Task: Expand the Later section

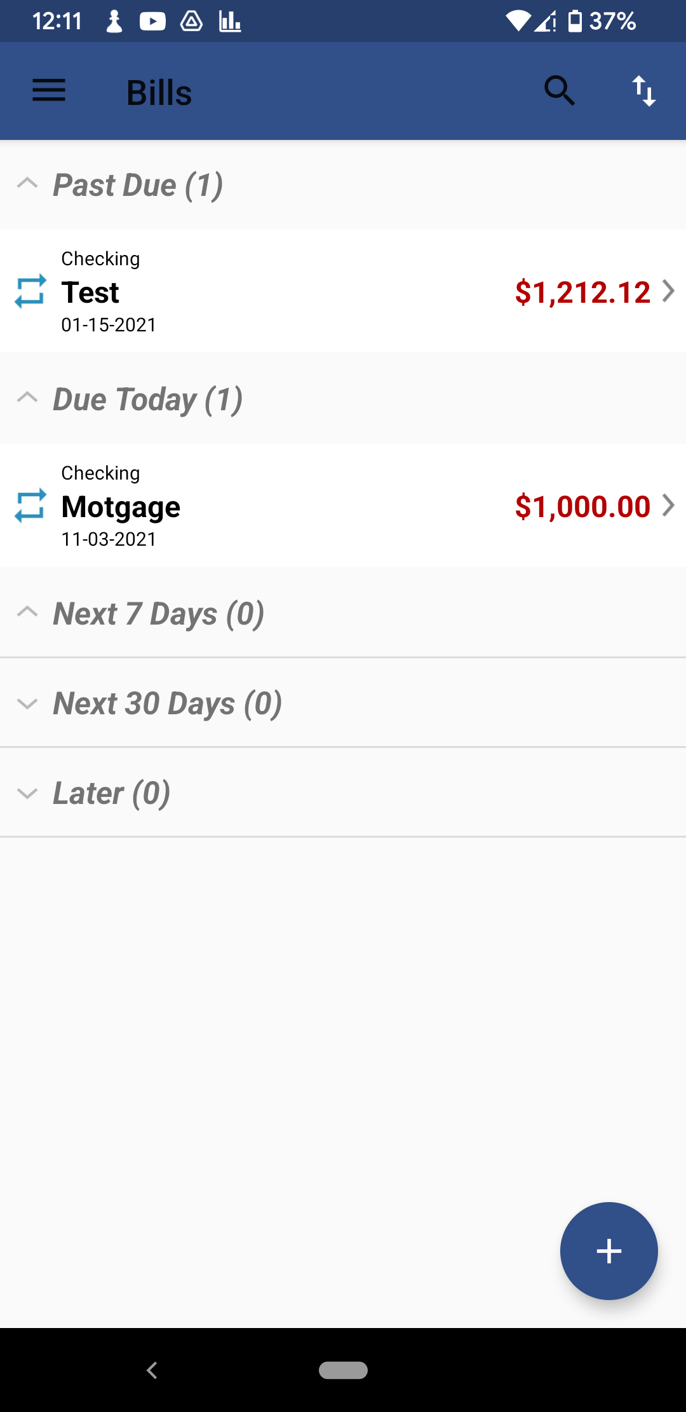Action: click(27, 793)
